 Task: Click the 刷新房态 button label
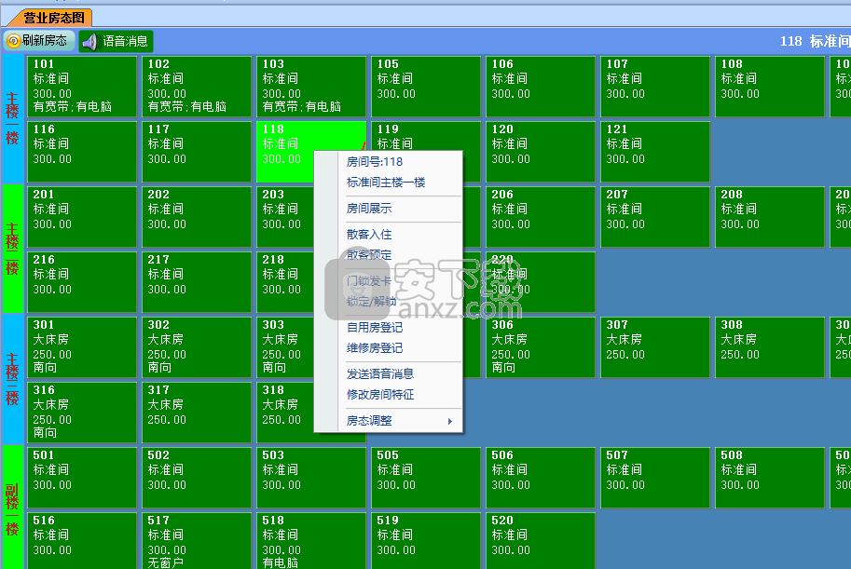pos(45,41)
